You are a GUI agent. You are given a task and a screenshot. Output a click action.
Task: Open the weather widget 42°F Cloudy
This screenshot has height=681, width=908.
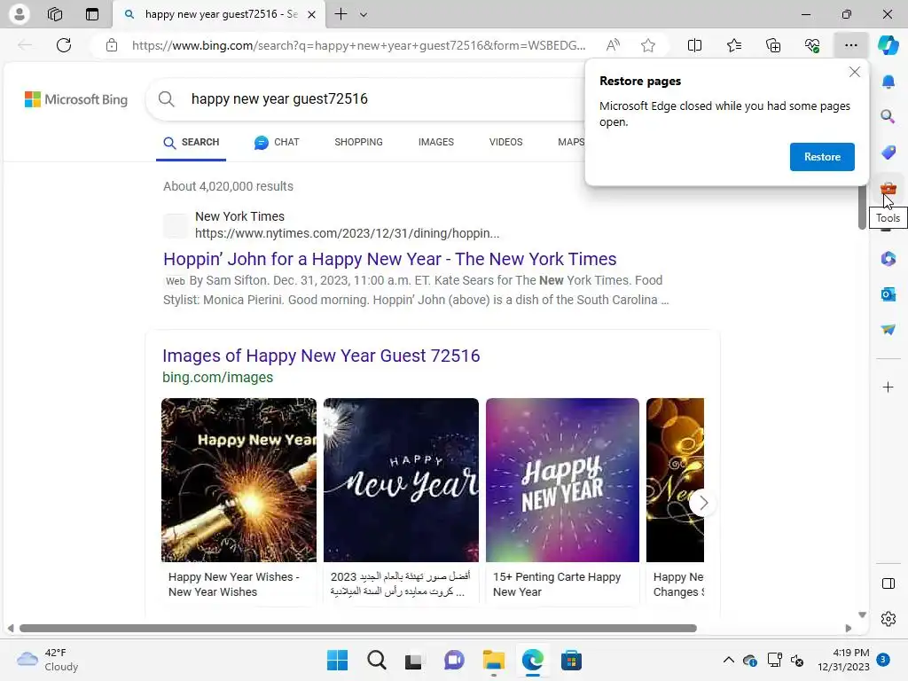[48, 660]
